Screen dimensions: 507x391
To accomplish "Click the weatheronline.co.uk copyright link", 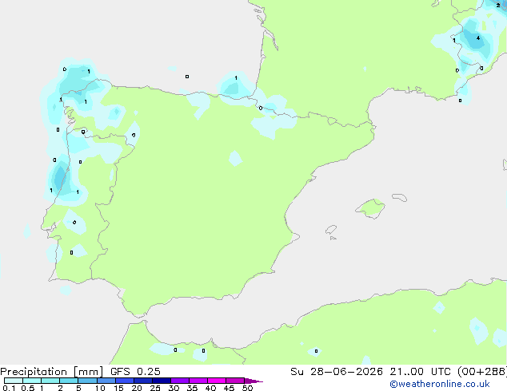I will tap(440, 384).
